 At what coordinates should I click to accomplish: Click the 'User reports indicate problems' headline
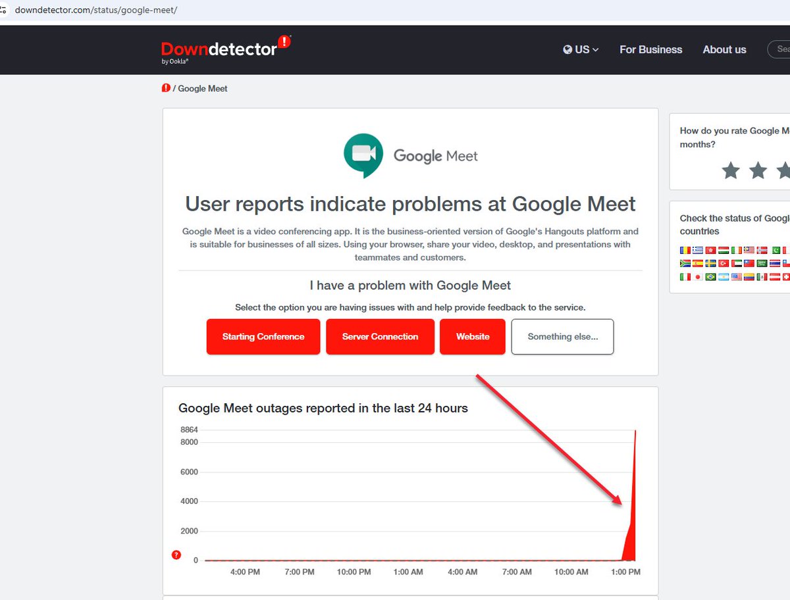[x=410, y=204]
